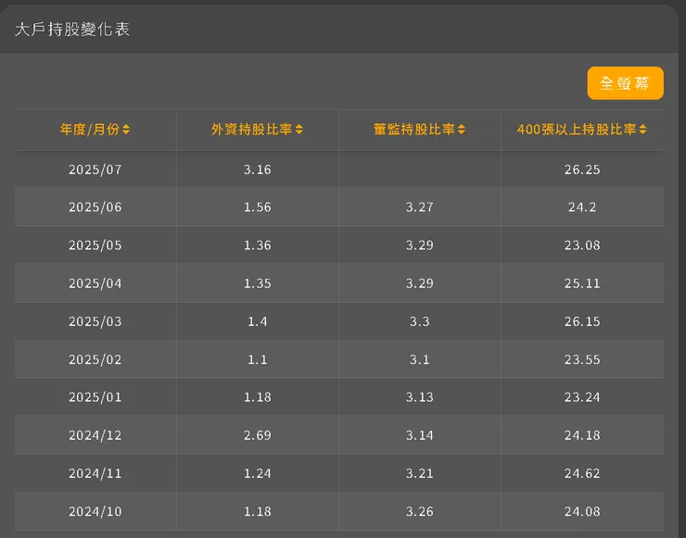Click large holder value 24.18
686x538 pixels.
(x=582, y=435)
